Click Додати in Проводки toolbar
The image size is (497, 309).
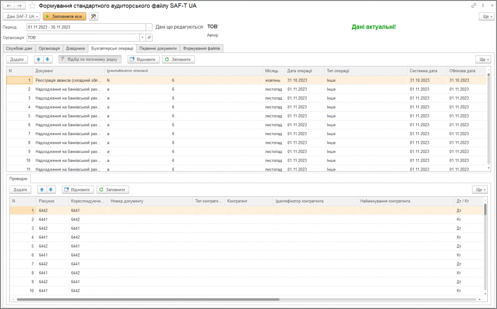tap(20, 189)
